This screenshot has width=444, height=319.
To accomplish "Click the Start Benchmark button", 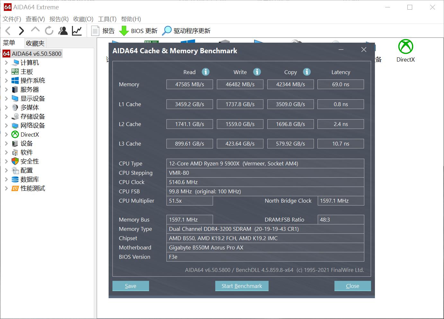I will [242, 286].
